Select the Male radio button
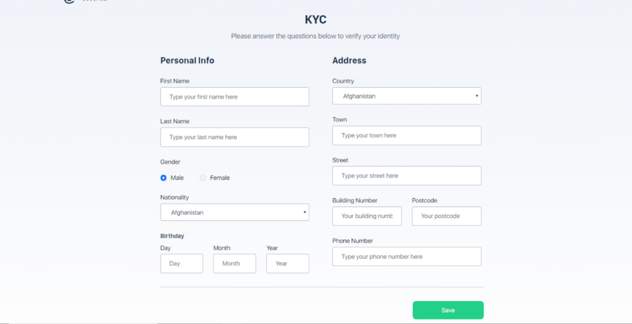Image resolution: width=632 pixels, height=324 pixels. pyautogui.click(x=163, y=177)
